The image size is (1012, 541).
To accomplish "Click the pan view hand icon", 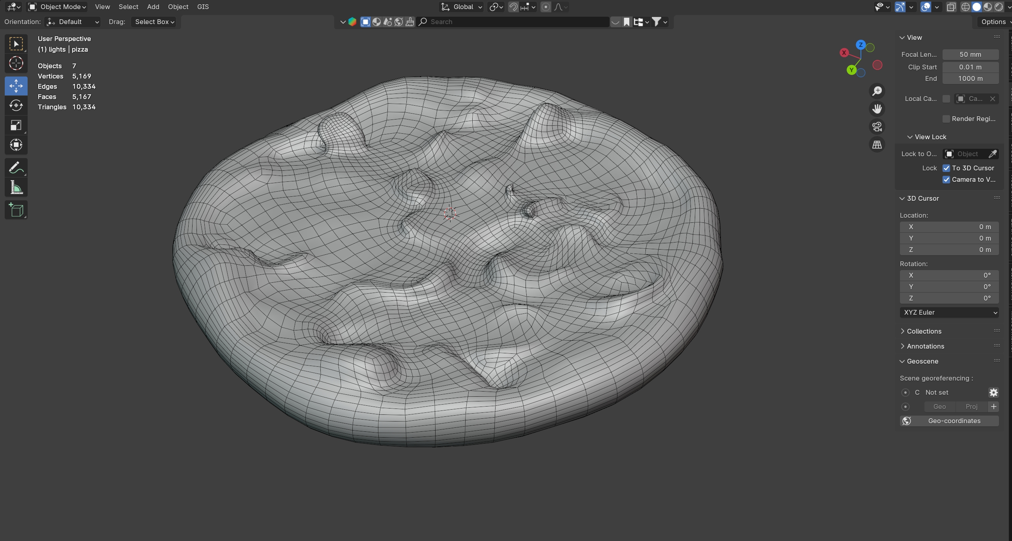I will (x=877, y=109).
